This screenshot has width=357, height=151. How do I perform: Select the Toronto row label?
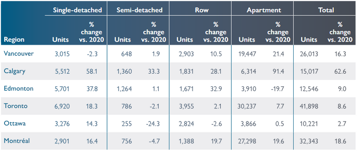[x=15, y=106]
